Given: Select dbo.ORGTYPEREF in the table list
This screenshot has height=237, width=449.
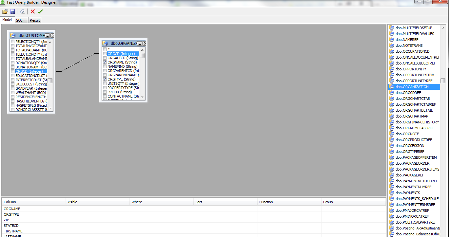Looking at the screenshot, I should click(410, 152).
